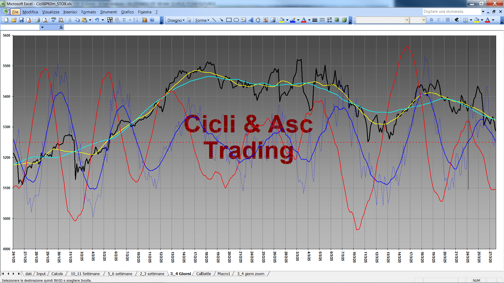Click the Permission restricted document icon

pyautogui.click(x=29, y=20)
